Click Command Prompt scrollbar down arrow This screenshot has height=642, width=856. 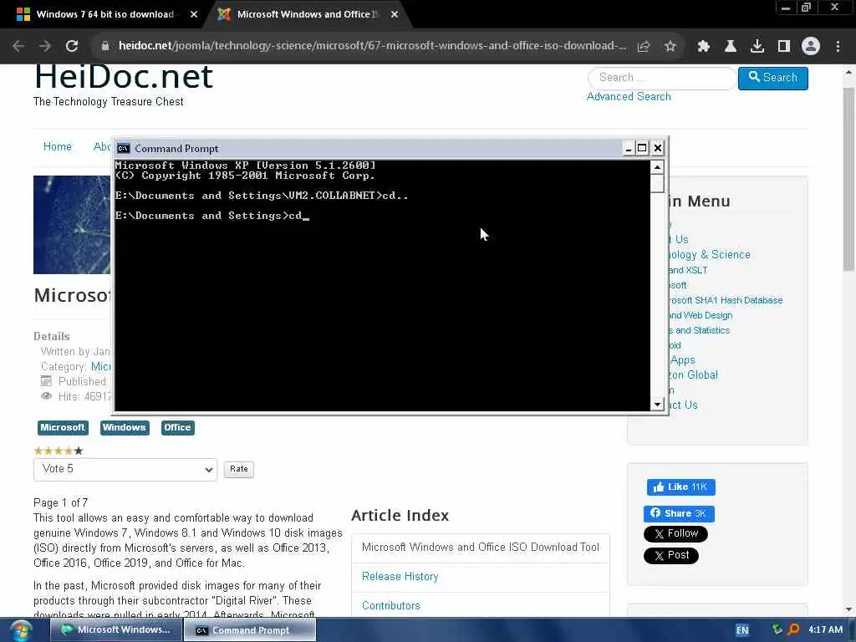[x=657, y=404]
